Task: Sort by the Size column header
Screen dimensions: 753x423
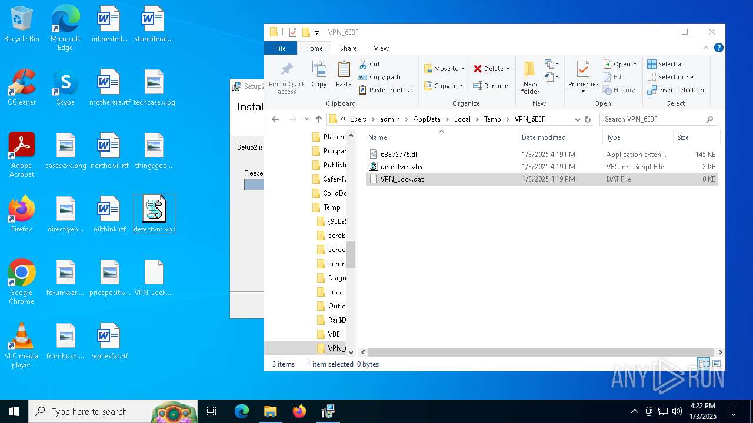Action: (x=697, y=137)
